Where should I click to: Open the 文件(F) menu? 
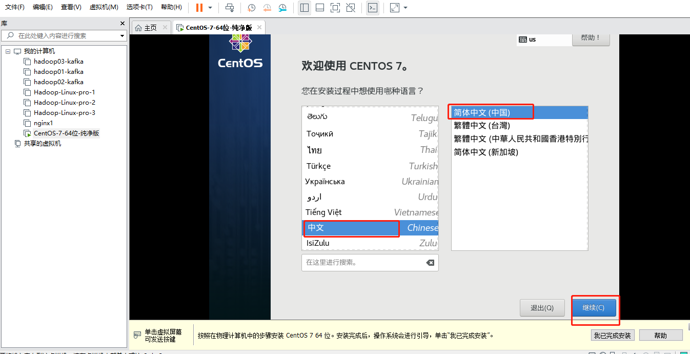point(14,7)
